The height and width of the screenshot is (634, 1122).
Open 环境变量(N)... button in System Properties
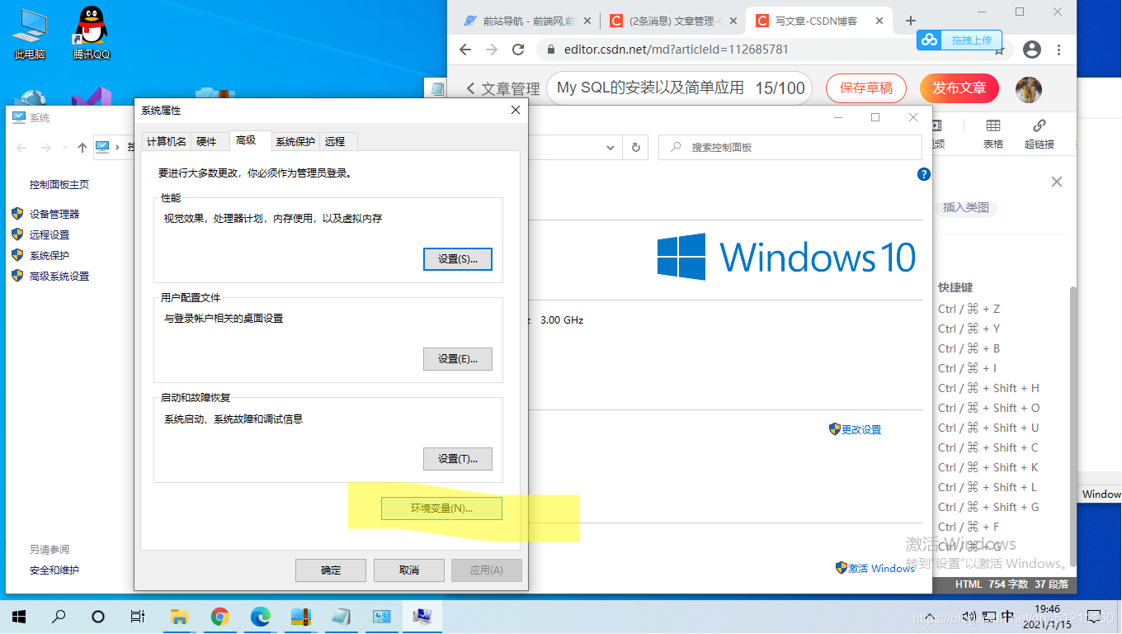[441, 509]
